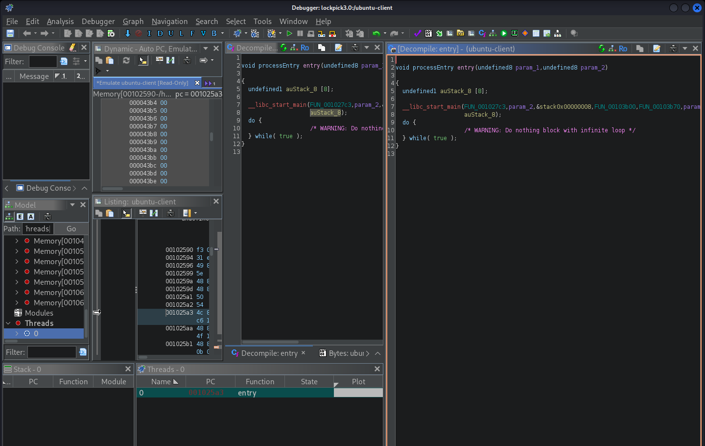Open the Debugger menu
This screenshot has width=705, height=446.
pyautogui.click(x=98, y=22)
